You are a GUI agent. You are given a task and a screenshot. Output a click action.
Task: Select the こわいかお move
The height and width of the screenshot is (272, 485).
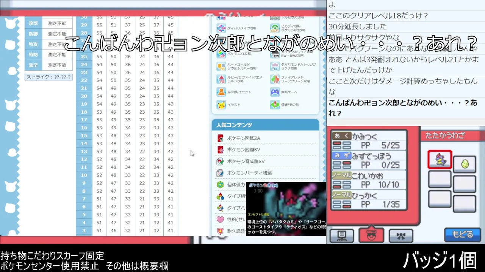coord(369,180)
